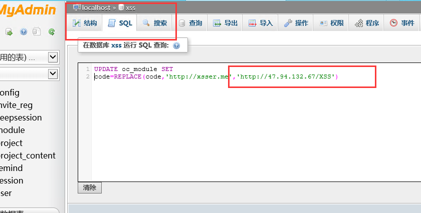This screenshot has height=213, width=421.
Task: Click the logout icon in sidebar
Action: click(x=9, y=32)
